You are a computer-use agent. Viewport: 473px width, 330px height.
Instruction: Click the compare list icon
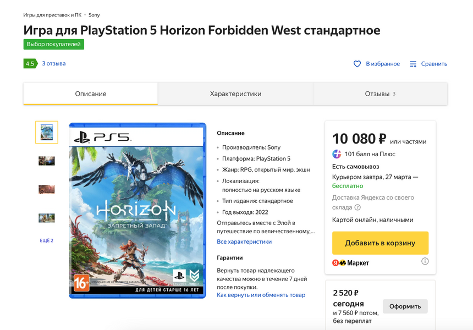tap(413, 64)
